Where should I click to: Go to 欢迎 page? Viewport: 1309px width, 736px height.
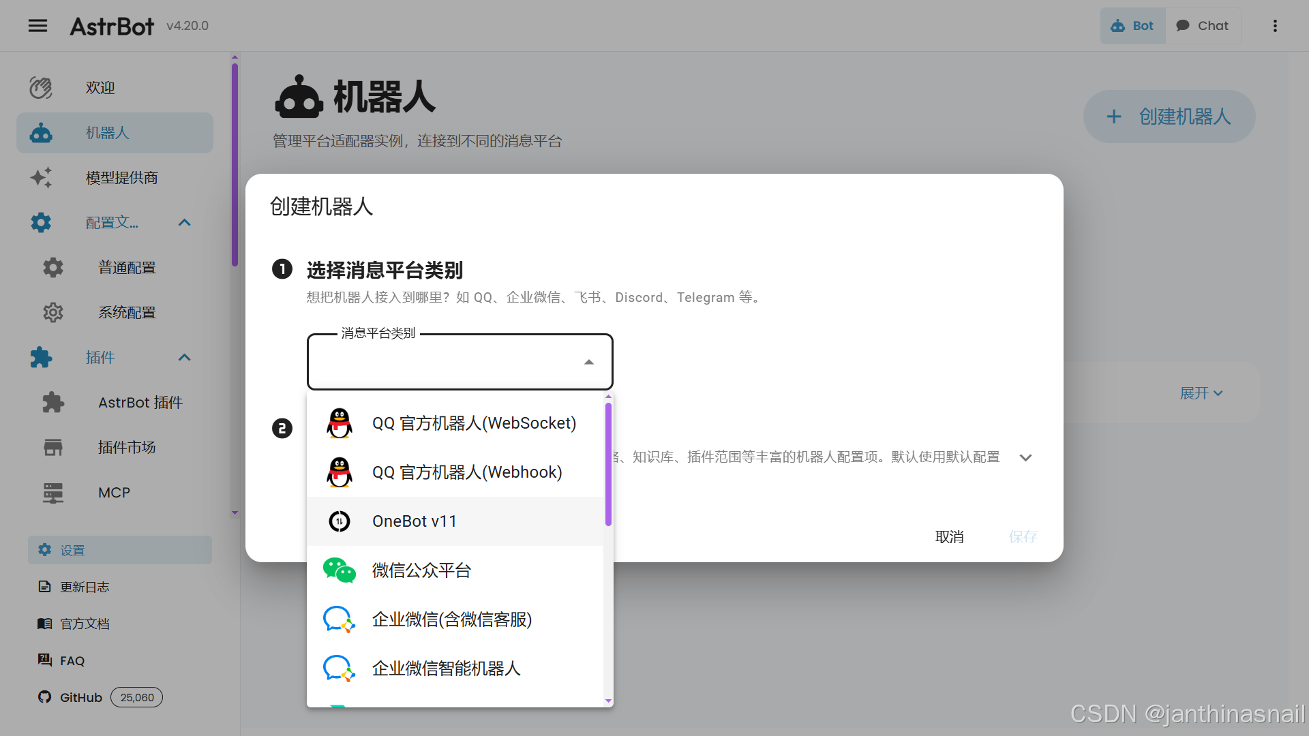tap(115, 88)
